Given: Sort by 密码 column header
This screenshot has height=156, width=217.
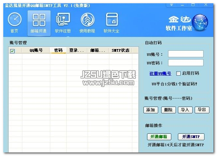Looking at the screenshot, I should [x=58, y=50].
